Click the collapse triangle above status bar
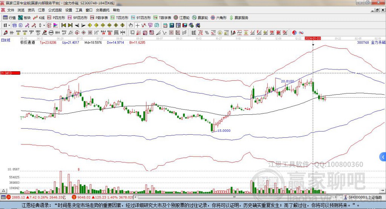386x209 pixels. click(x=4, y=191)
